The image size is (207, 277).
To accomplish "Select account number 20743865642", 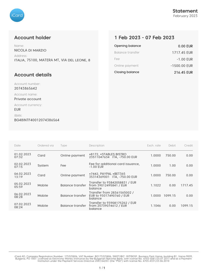I will click(x=26, y=88).
